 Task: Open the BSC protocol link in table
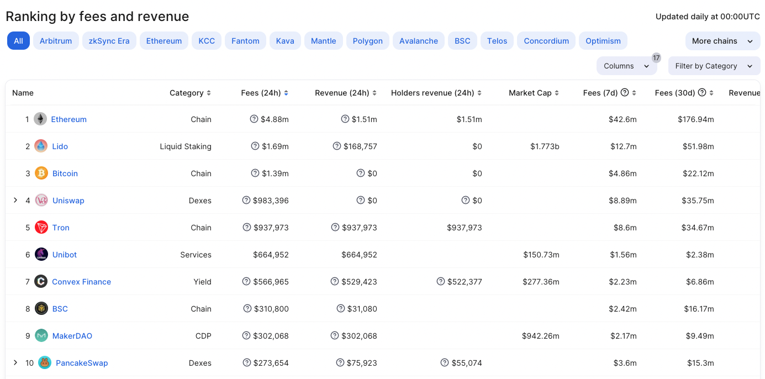pyautogui.click(x=60, y=309)
